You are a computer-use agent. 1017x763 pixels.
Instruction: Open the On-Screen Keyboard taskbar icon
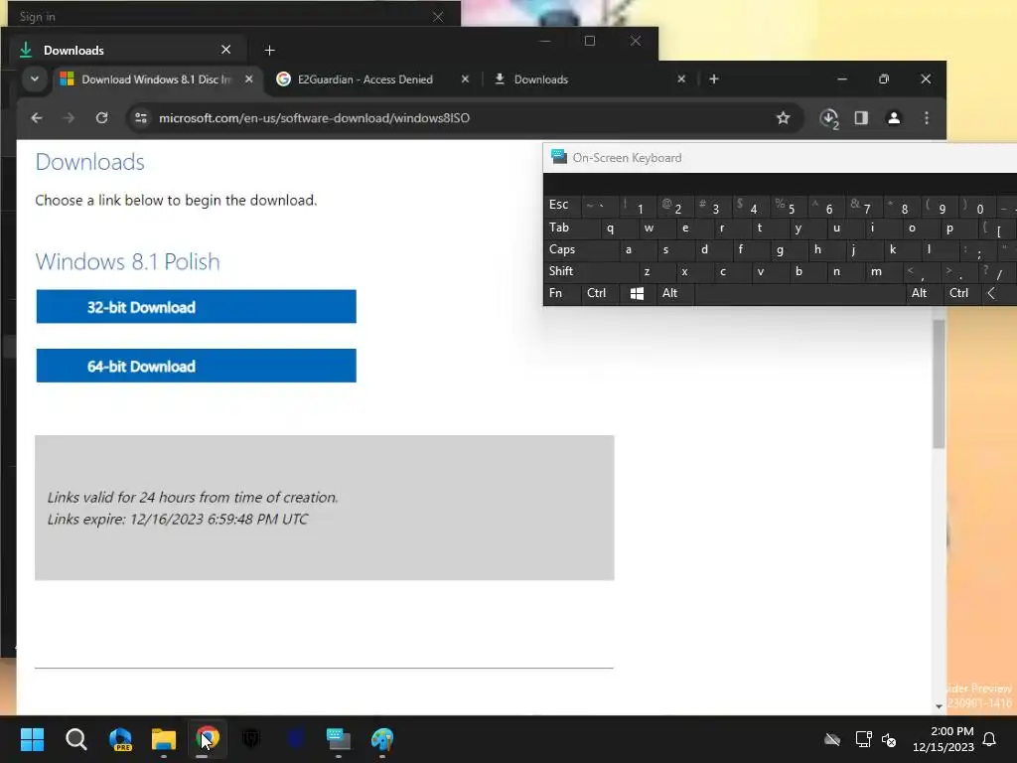pyautogui.click(x=339, y=739)
